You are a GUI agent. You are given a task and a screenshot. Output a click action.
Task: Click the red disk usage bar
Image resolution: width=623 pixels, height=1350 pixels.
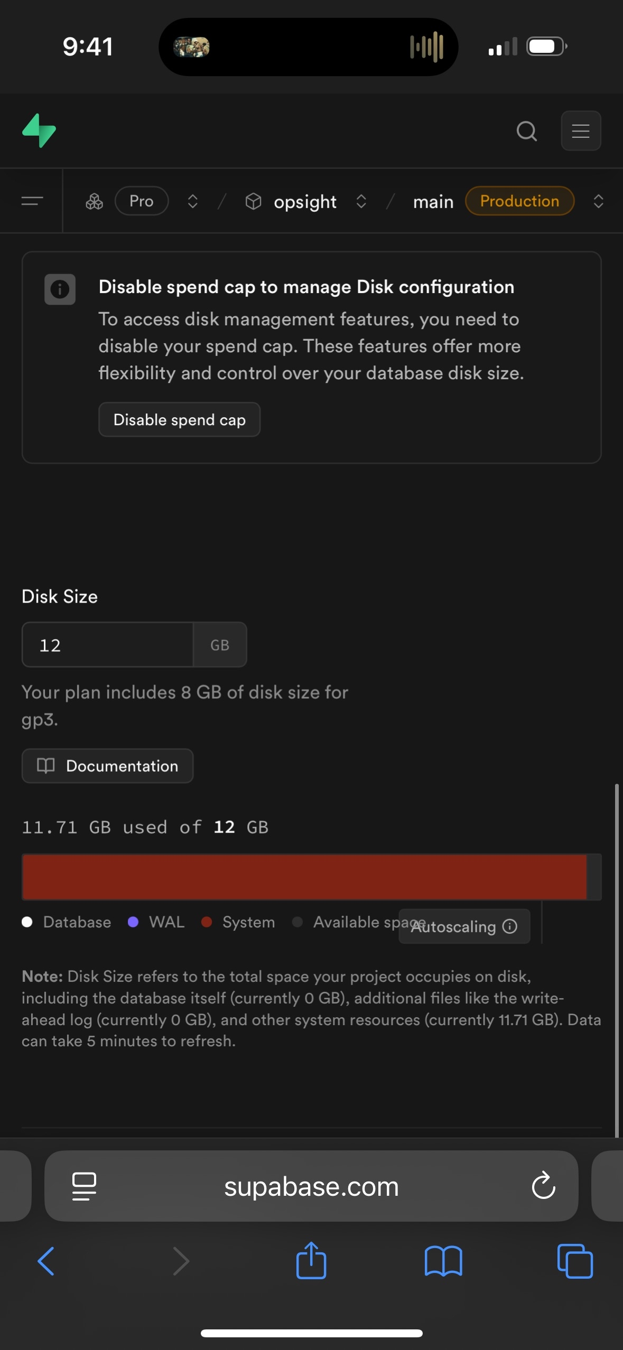pyautogui.click(x=304, y=877)
